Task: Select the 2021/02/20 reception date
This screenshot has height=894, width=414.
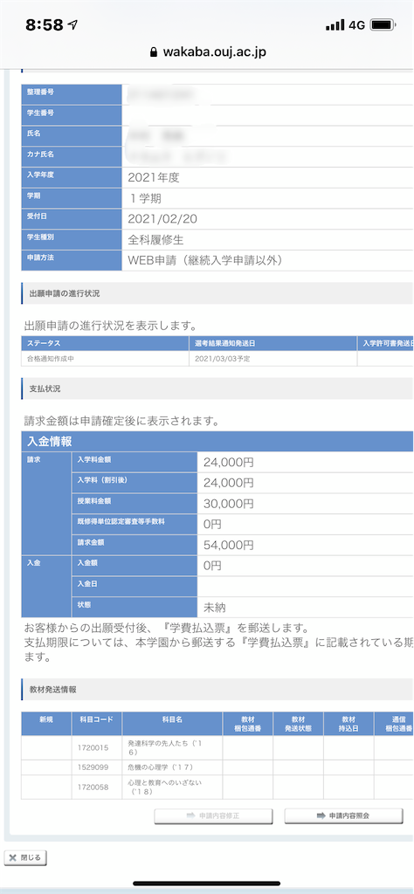Action: 163,218
